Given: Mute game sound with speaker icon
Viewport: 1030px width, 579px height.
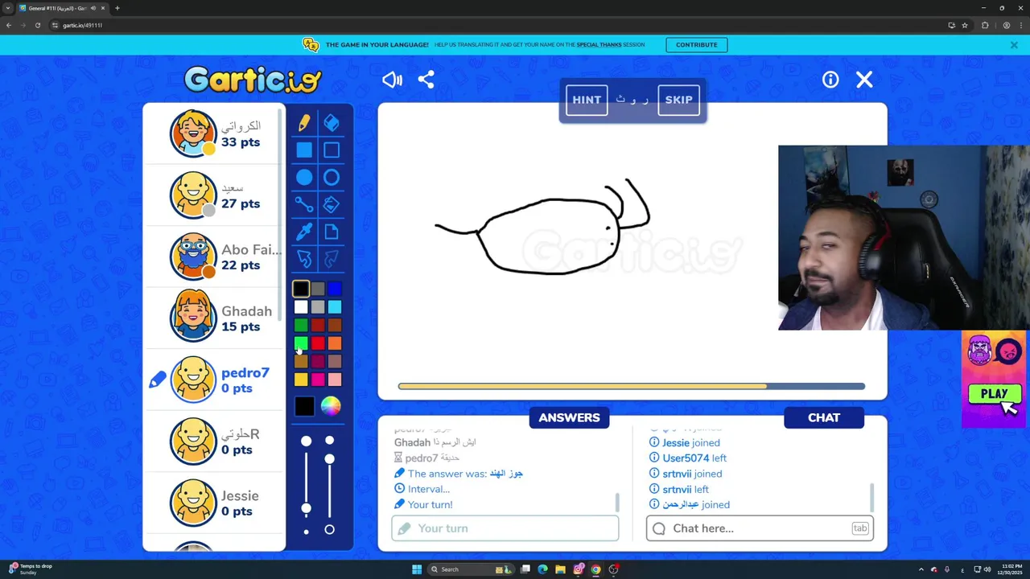Looking at the screenshot, I should click(x=392, y=80).
